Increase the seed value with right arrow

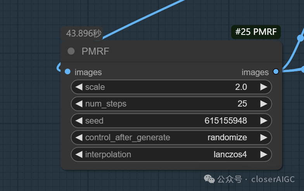click(x=264, y=121)
